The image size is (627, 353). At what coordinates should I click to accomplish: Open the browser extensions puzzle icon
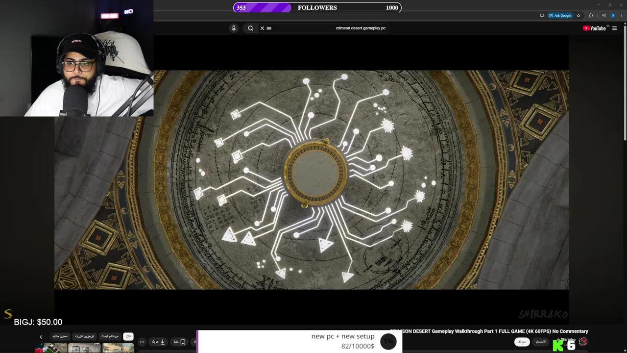[x=591, y=15]
